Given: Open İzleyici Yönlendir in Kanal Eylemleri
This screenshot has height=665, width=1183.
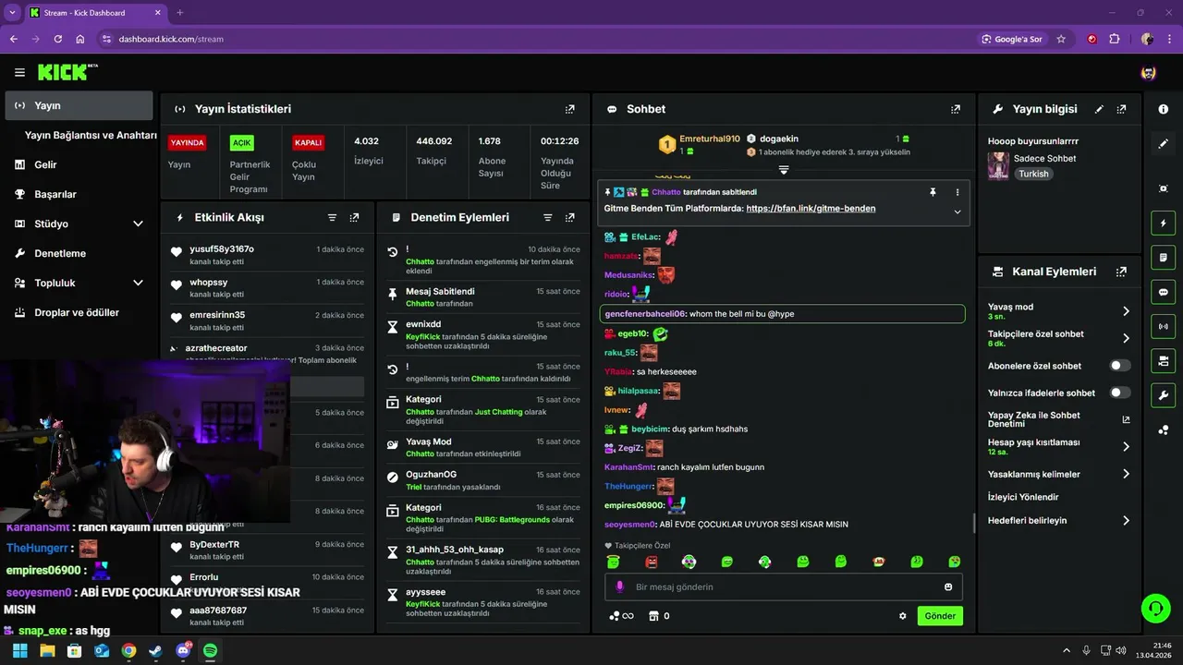Looking at the screenshot, I should tap(1023, 497).
